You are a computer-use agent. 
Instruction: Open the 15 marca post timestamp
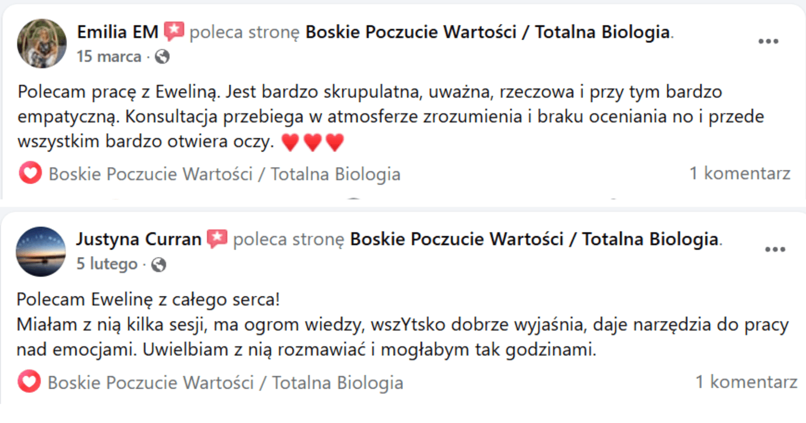tap(109, 56)
